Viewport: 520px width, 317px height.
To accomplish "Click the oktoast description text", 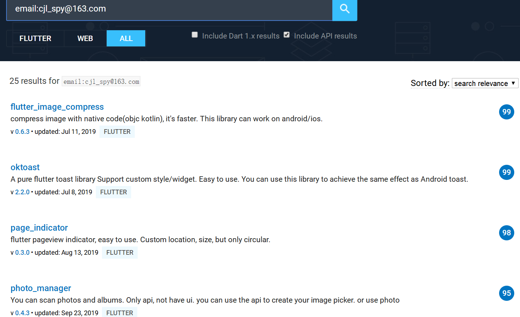I will click(239, 179).
